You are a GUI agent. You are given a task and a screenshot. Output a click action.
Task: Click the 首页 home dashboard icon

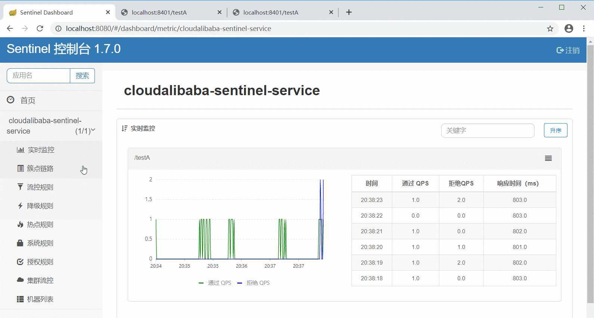[10, 100]
